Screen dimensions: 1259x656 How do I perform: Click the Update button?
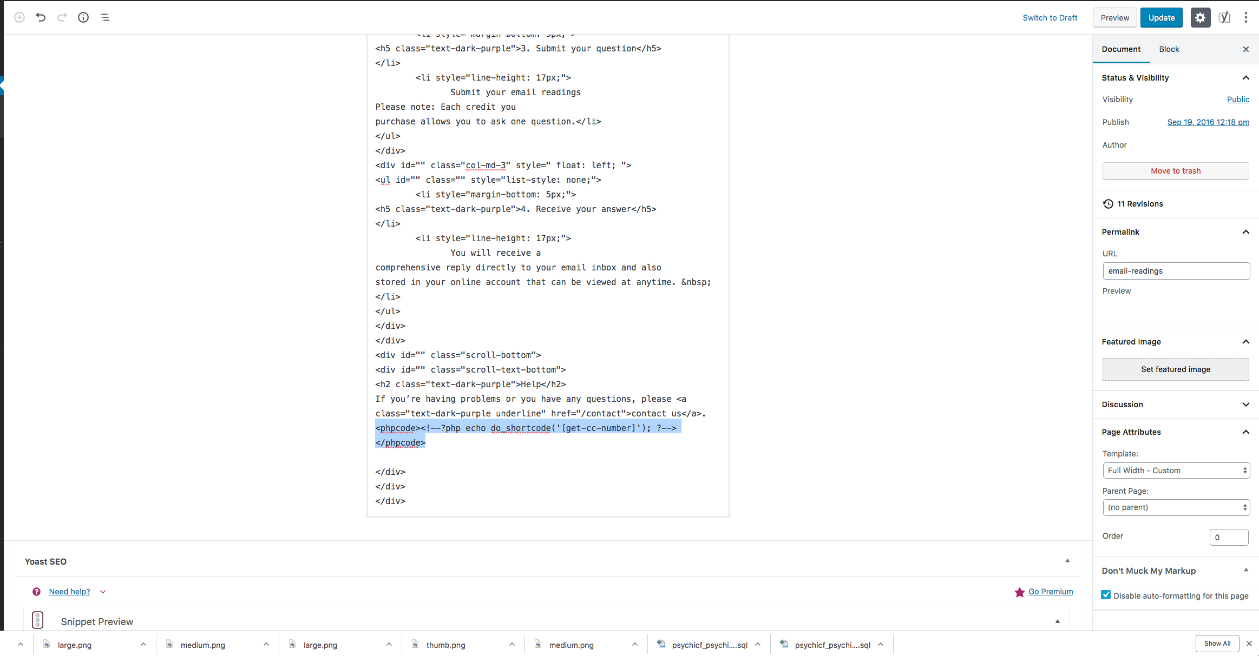point(1162,18)
